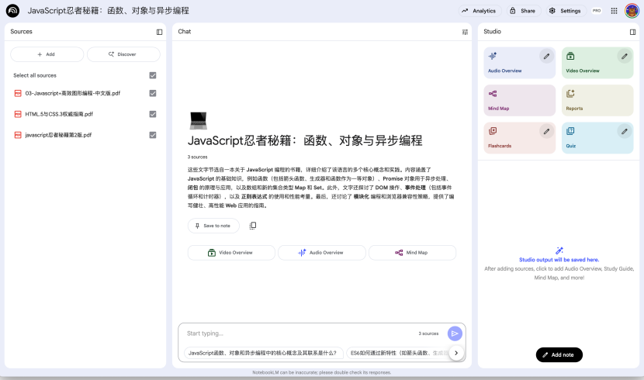Click the Discover sources button
The height and width of the screenshot is (380, 644).
click(123, 54)
